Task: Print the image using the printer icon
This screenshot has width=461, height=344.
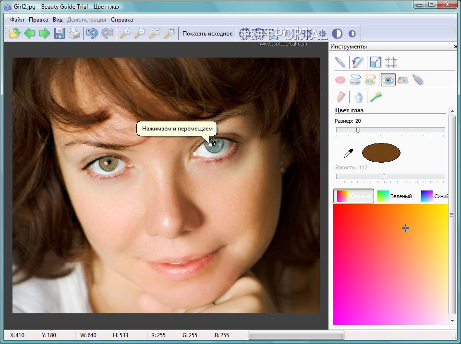Action: click(74, 34)
